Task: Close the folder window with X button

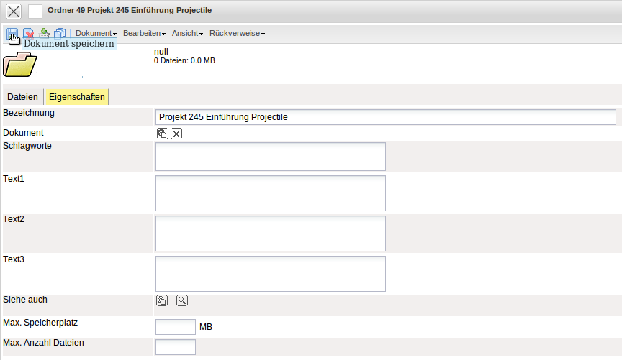Action: click(x=14, y=11)
